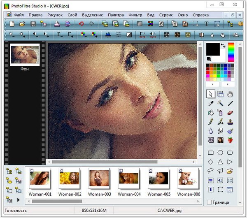Show the next color palette page

[228, 84]
